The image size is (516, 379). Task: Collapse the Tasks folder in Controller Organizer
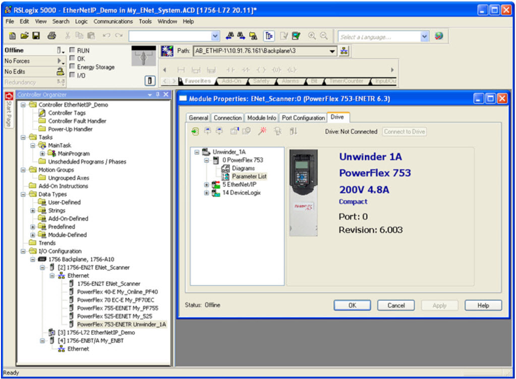[x=23, y=138]
